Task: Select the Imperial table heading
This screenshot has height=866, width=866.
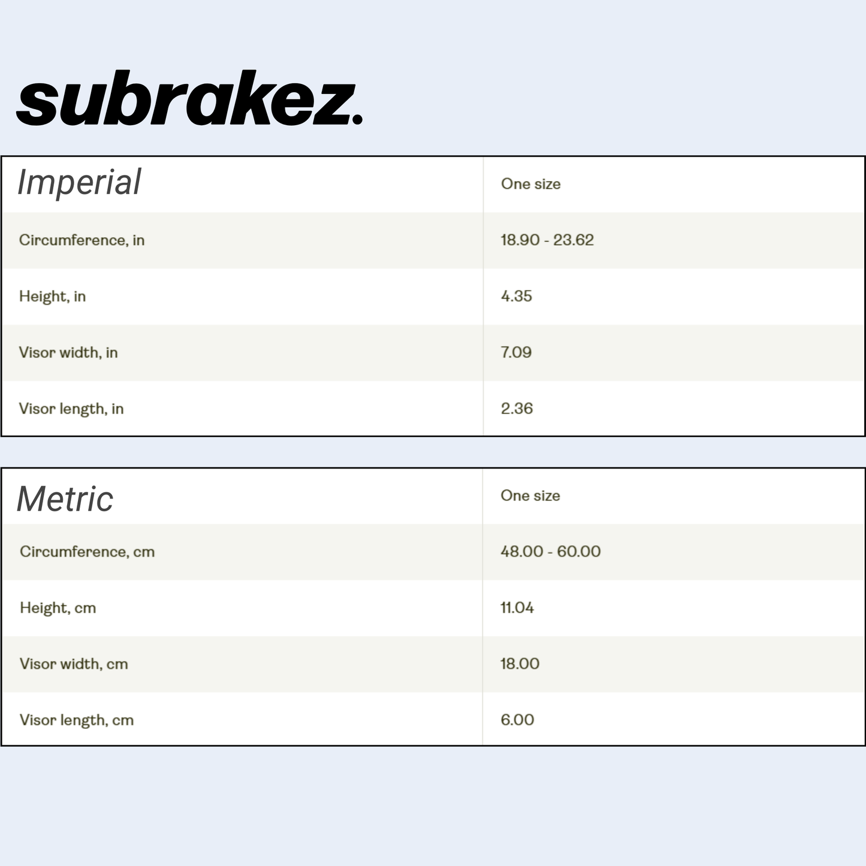Action: tap(79, 182)
